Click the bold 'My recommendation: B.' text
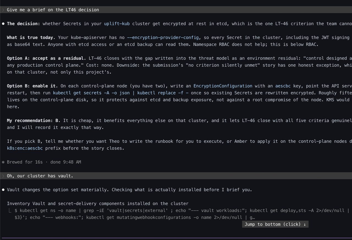This screenshot has height=240, width=352. coord(34,120)
